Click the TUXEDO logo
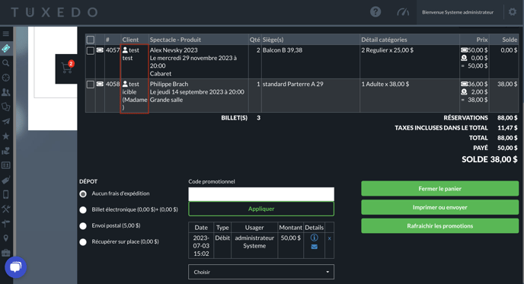The height and width of the screenshot is (284, 524). tap(55, 12)
